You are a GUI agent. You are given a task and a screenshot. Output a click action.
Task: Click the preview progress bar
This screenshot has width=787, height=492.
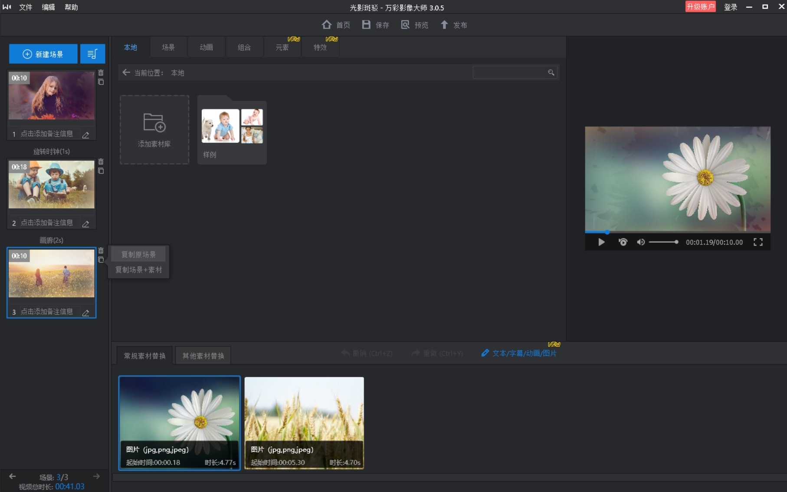[x=678, y=232]
